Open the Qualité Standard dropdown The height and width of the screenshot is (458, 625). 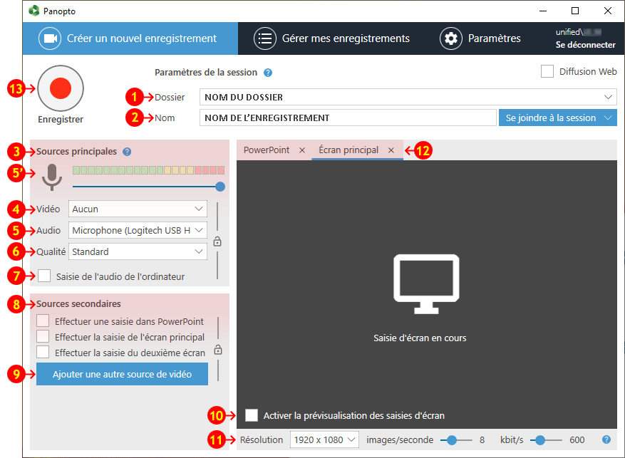(x=138, y=251)
